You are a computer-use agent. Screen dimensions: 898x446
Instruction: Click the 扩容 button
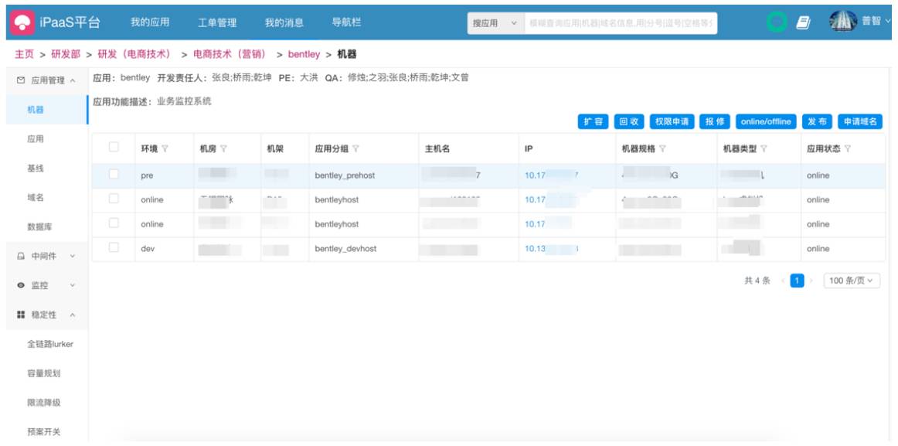(593, 121)
